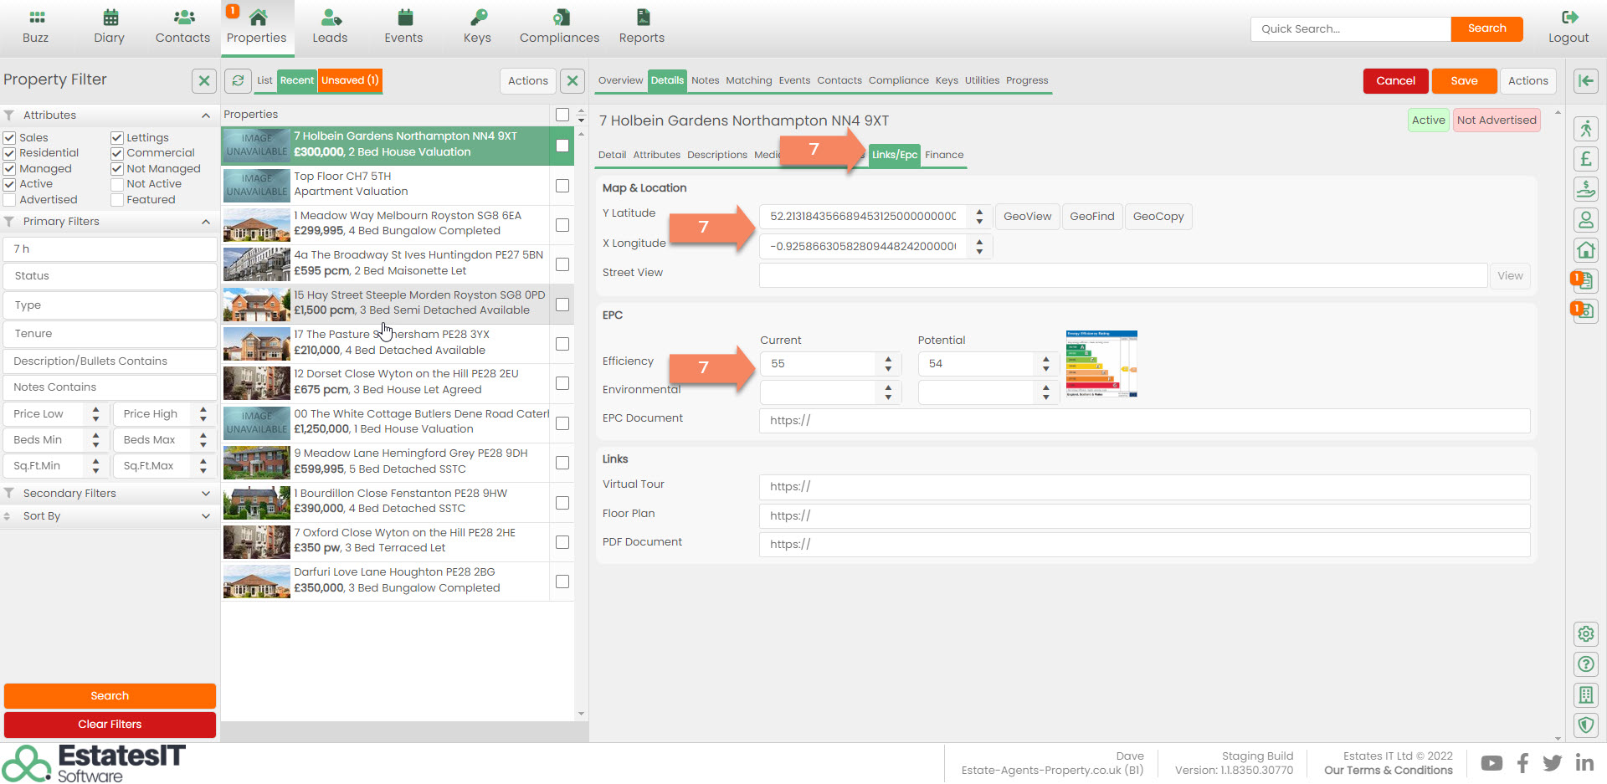1607x784 pixels.
Task: Increase the Current Efficiency value stepper
Action: [x=888, y=359]
